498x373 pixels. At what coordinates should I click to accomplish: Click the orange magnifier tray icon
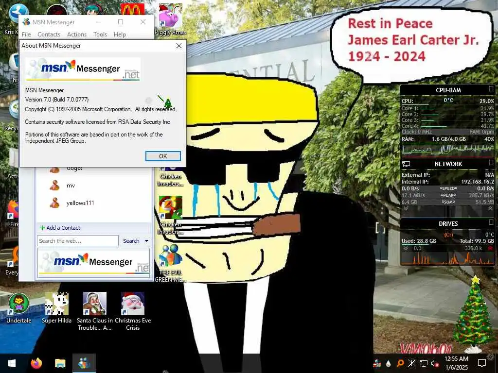click(400, 363)
